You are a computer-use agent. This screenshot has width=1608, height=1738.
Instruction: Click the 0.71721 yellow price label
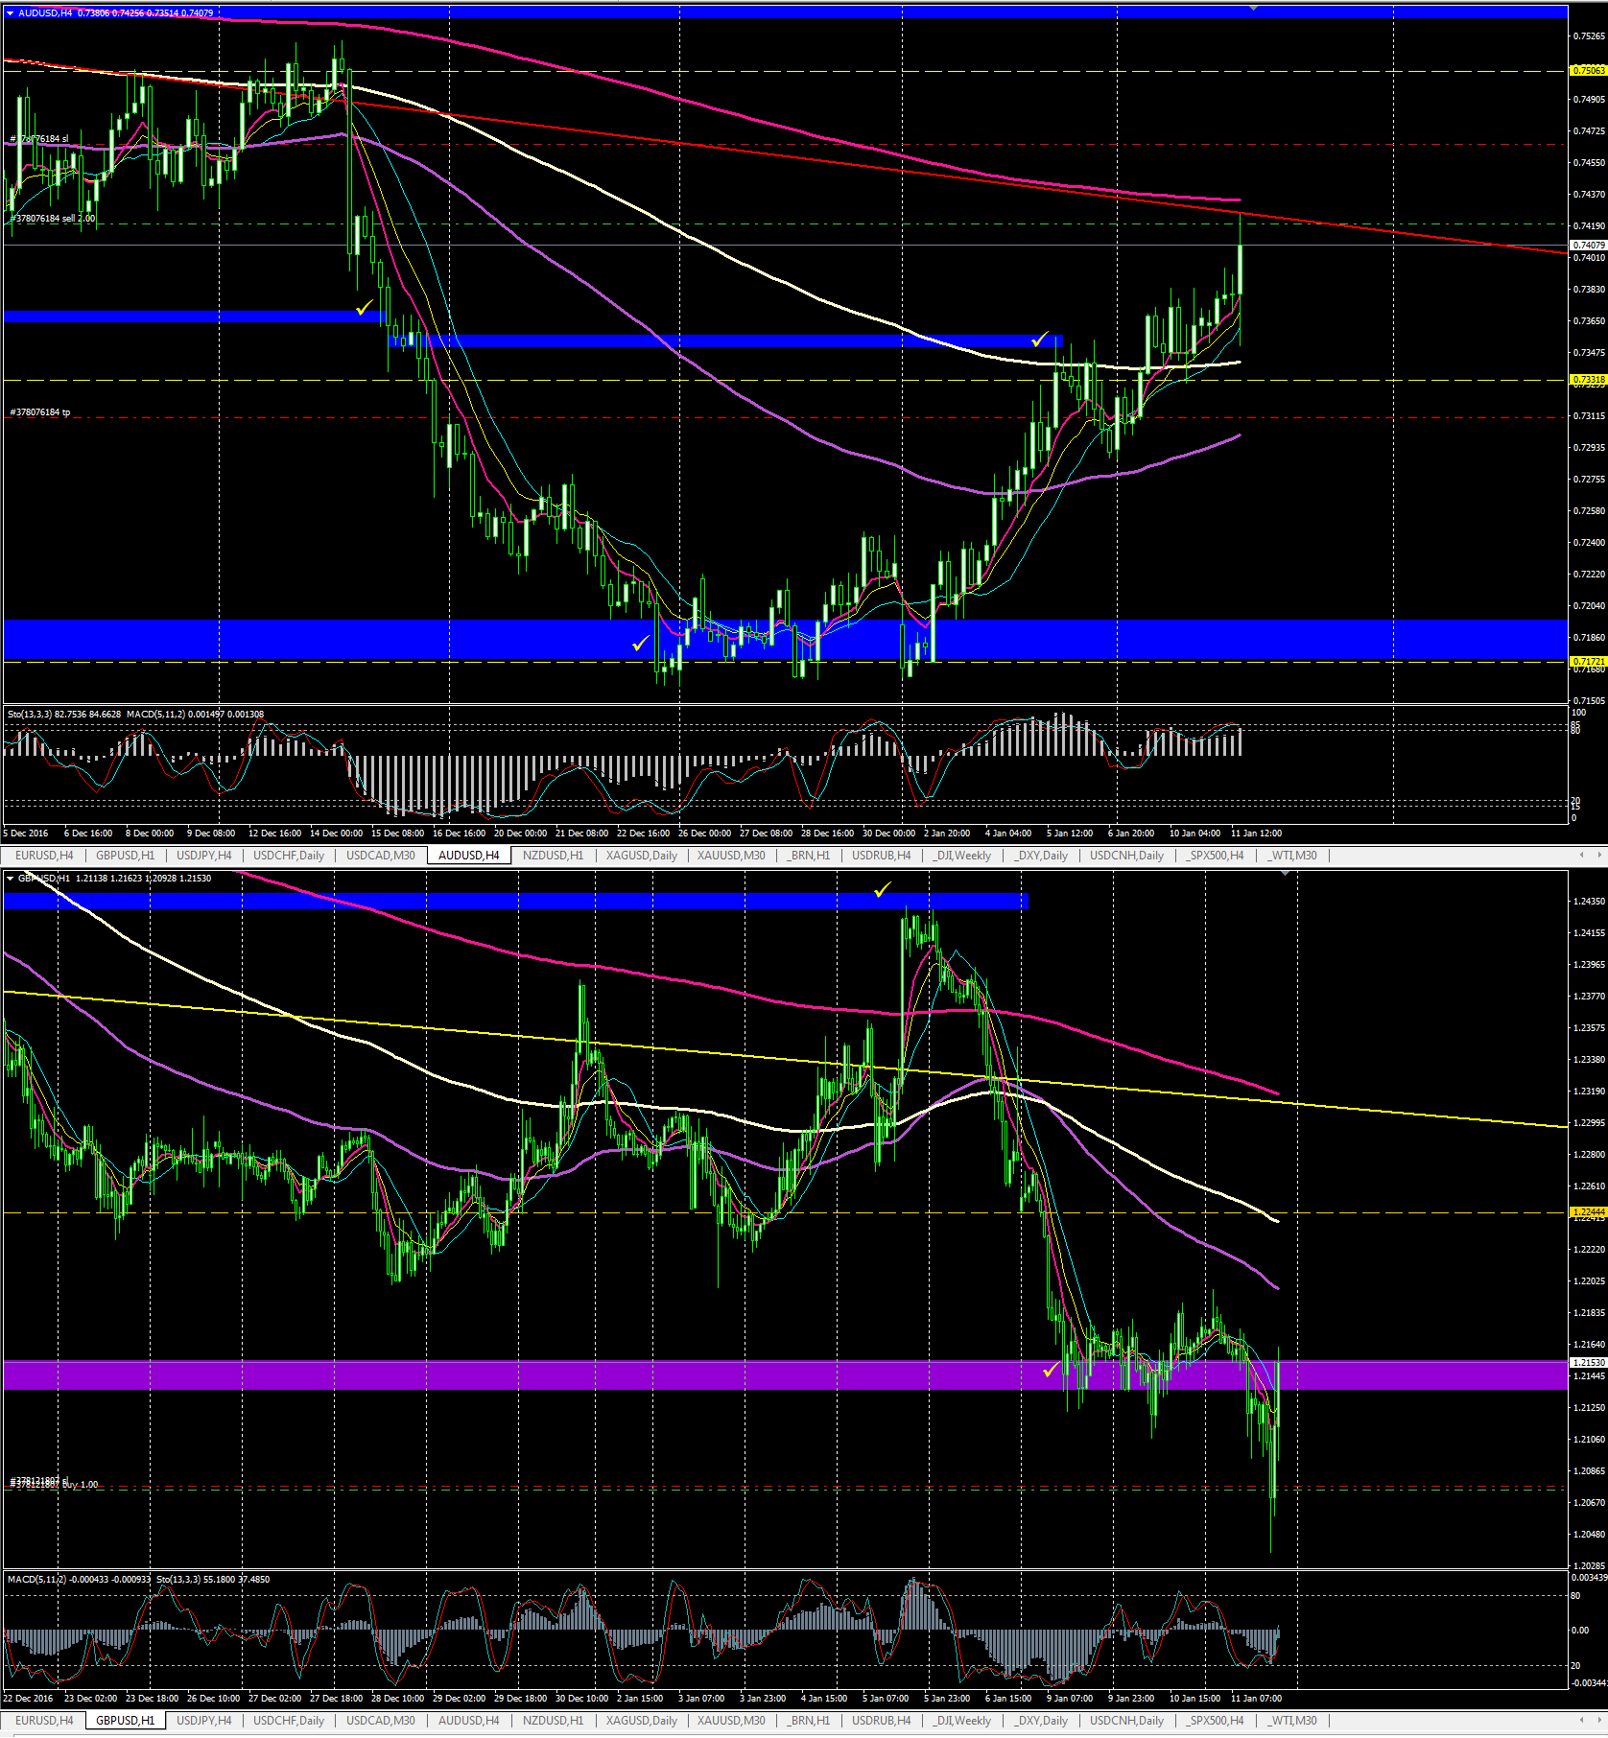coord(1588,662)
